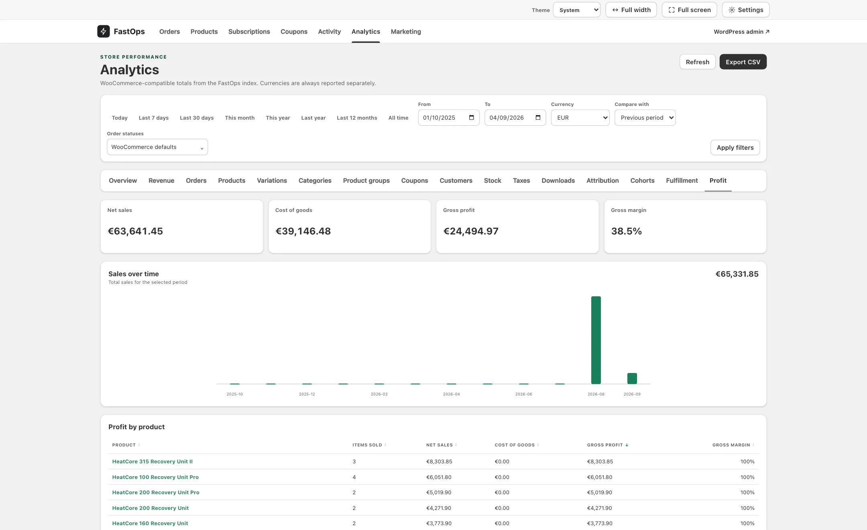Open HeatCore 315 Recovery Unit II product
Image resolution: width=867 pixels, height=530 pixels.
pyautogui.click(x=153, y=462)
